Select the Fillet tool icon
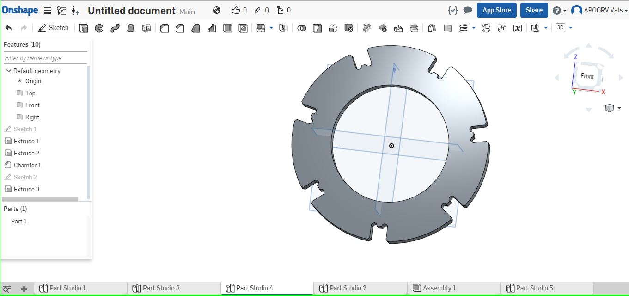 [x=164, y=28]
